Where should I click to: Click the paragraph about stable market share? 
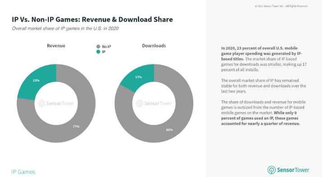263,86
